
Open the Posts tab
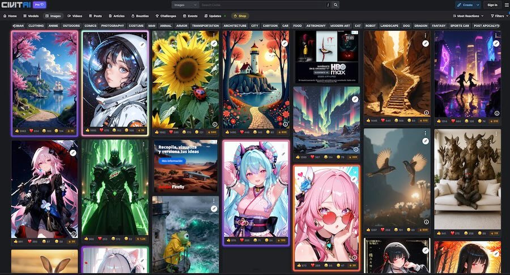click(95, 16)
